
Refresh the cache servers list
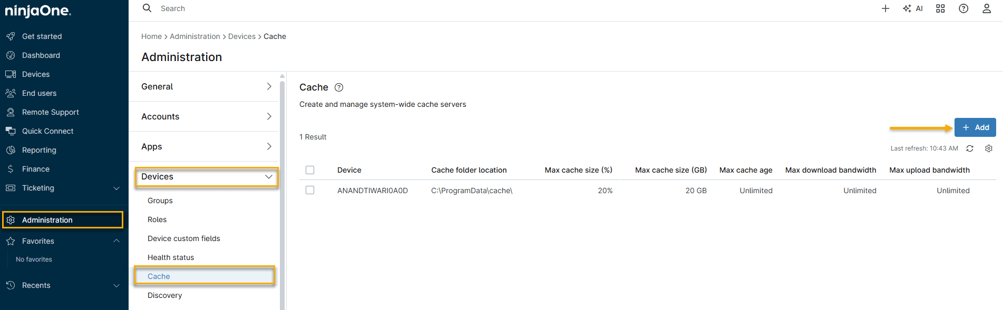pyautogui.click(x=970, y=148)
